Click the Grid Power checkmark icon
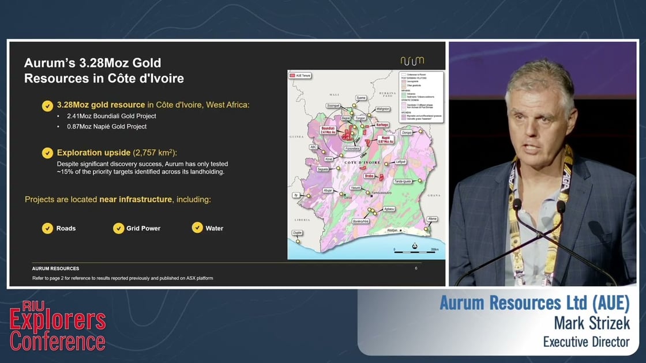 (x=118, y=228)
